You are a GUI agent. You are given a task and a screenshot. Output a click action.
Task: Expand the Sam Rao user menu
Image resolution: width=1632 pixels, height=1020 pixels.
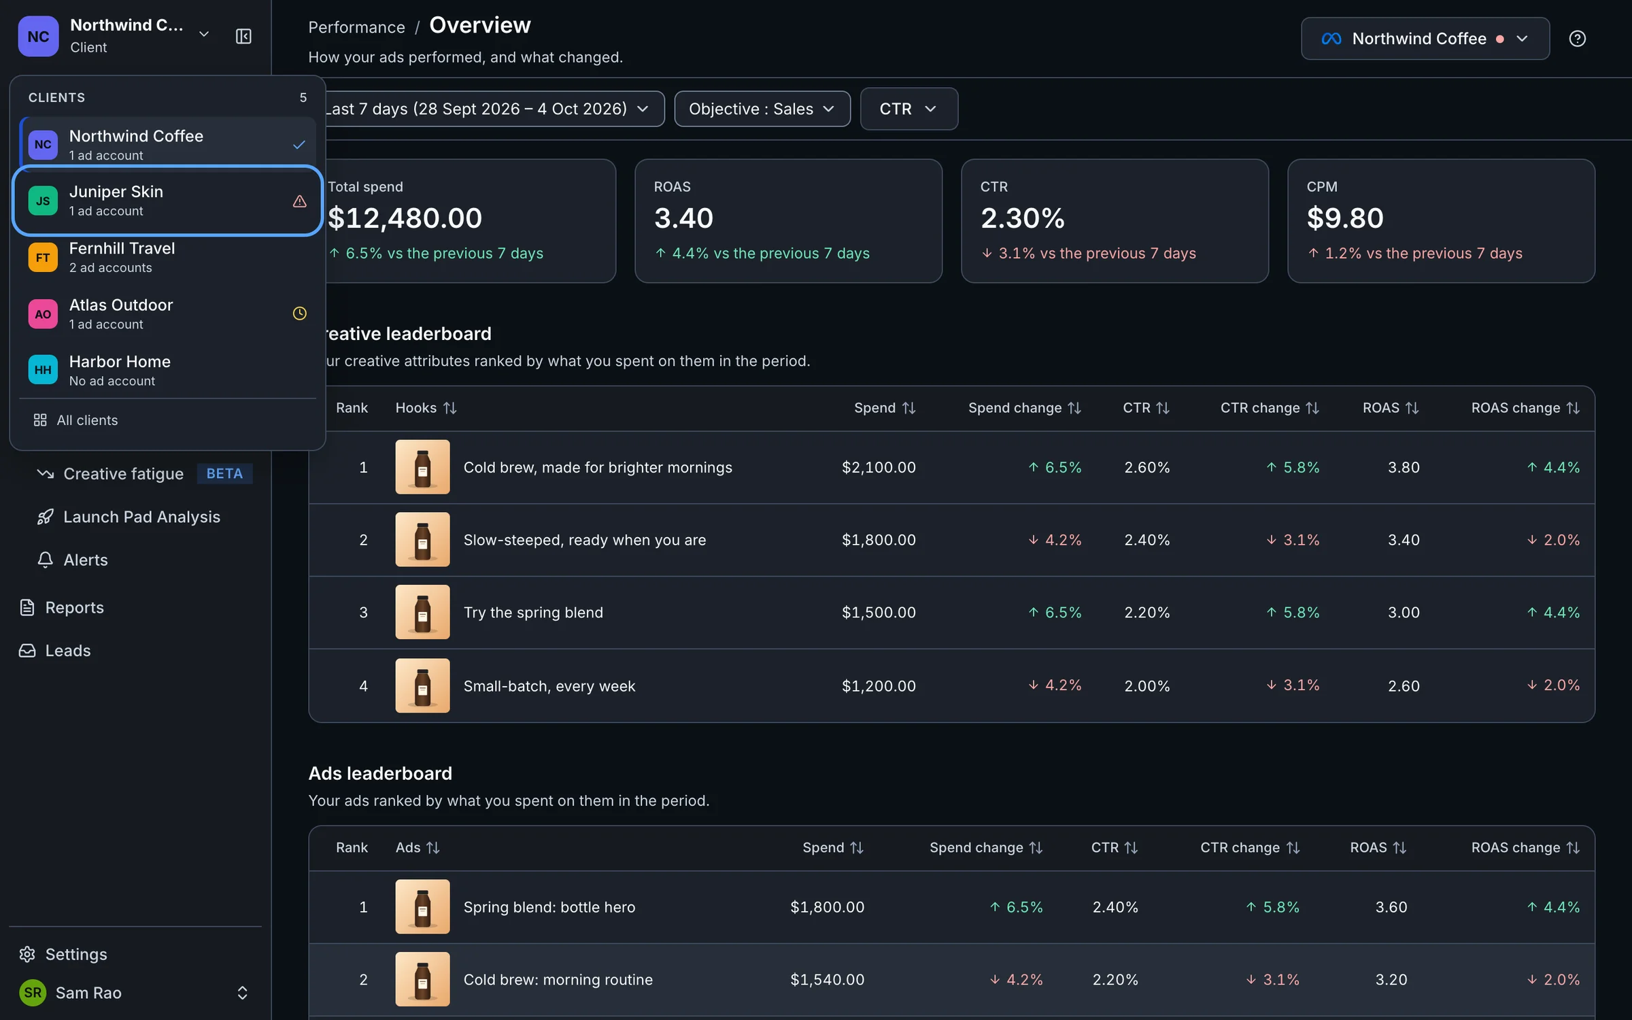point(135,993)
